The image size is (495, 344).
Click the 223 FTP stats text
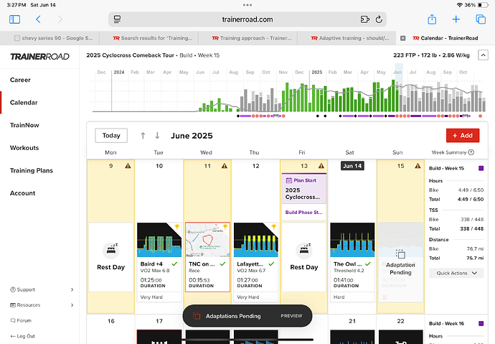tap(431, 55)
